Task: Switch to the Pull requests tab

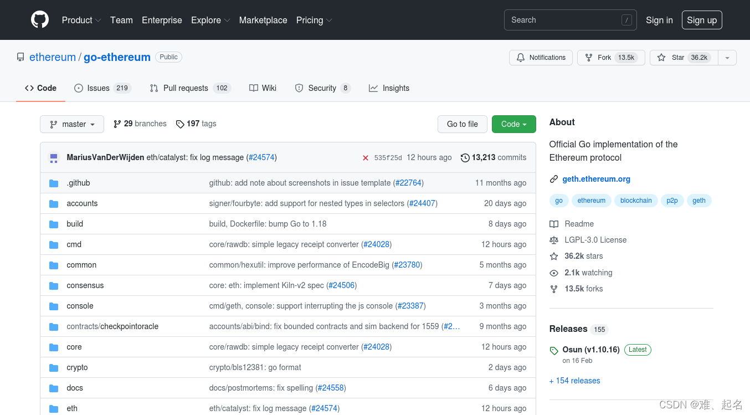Action: pos(190,88)
